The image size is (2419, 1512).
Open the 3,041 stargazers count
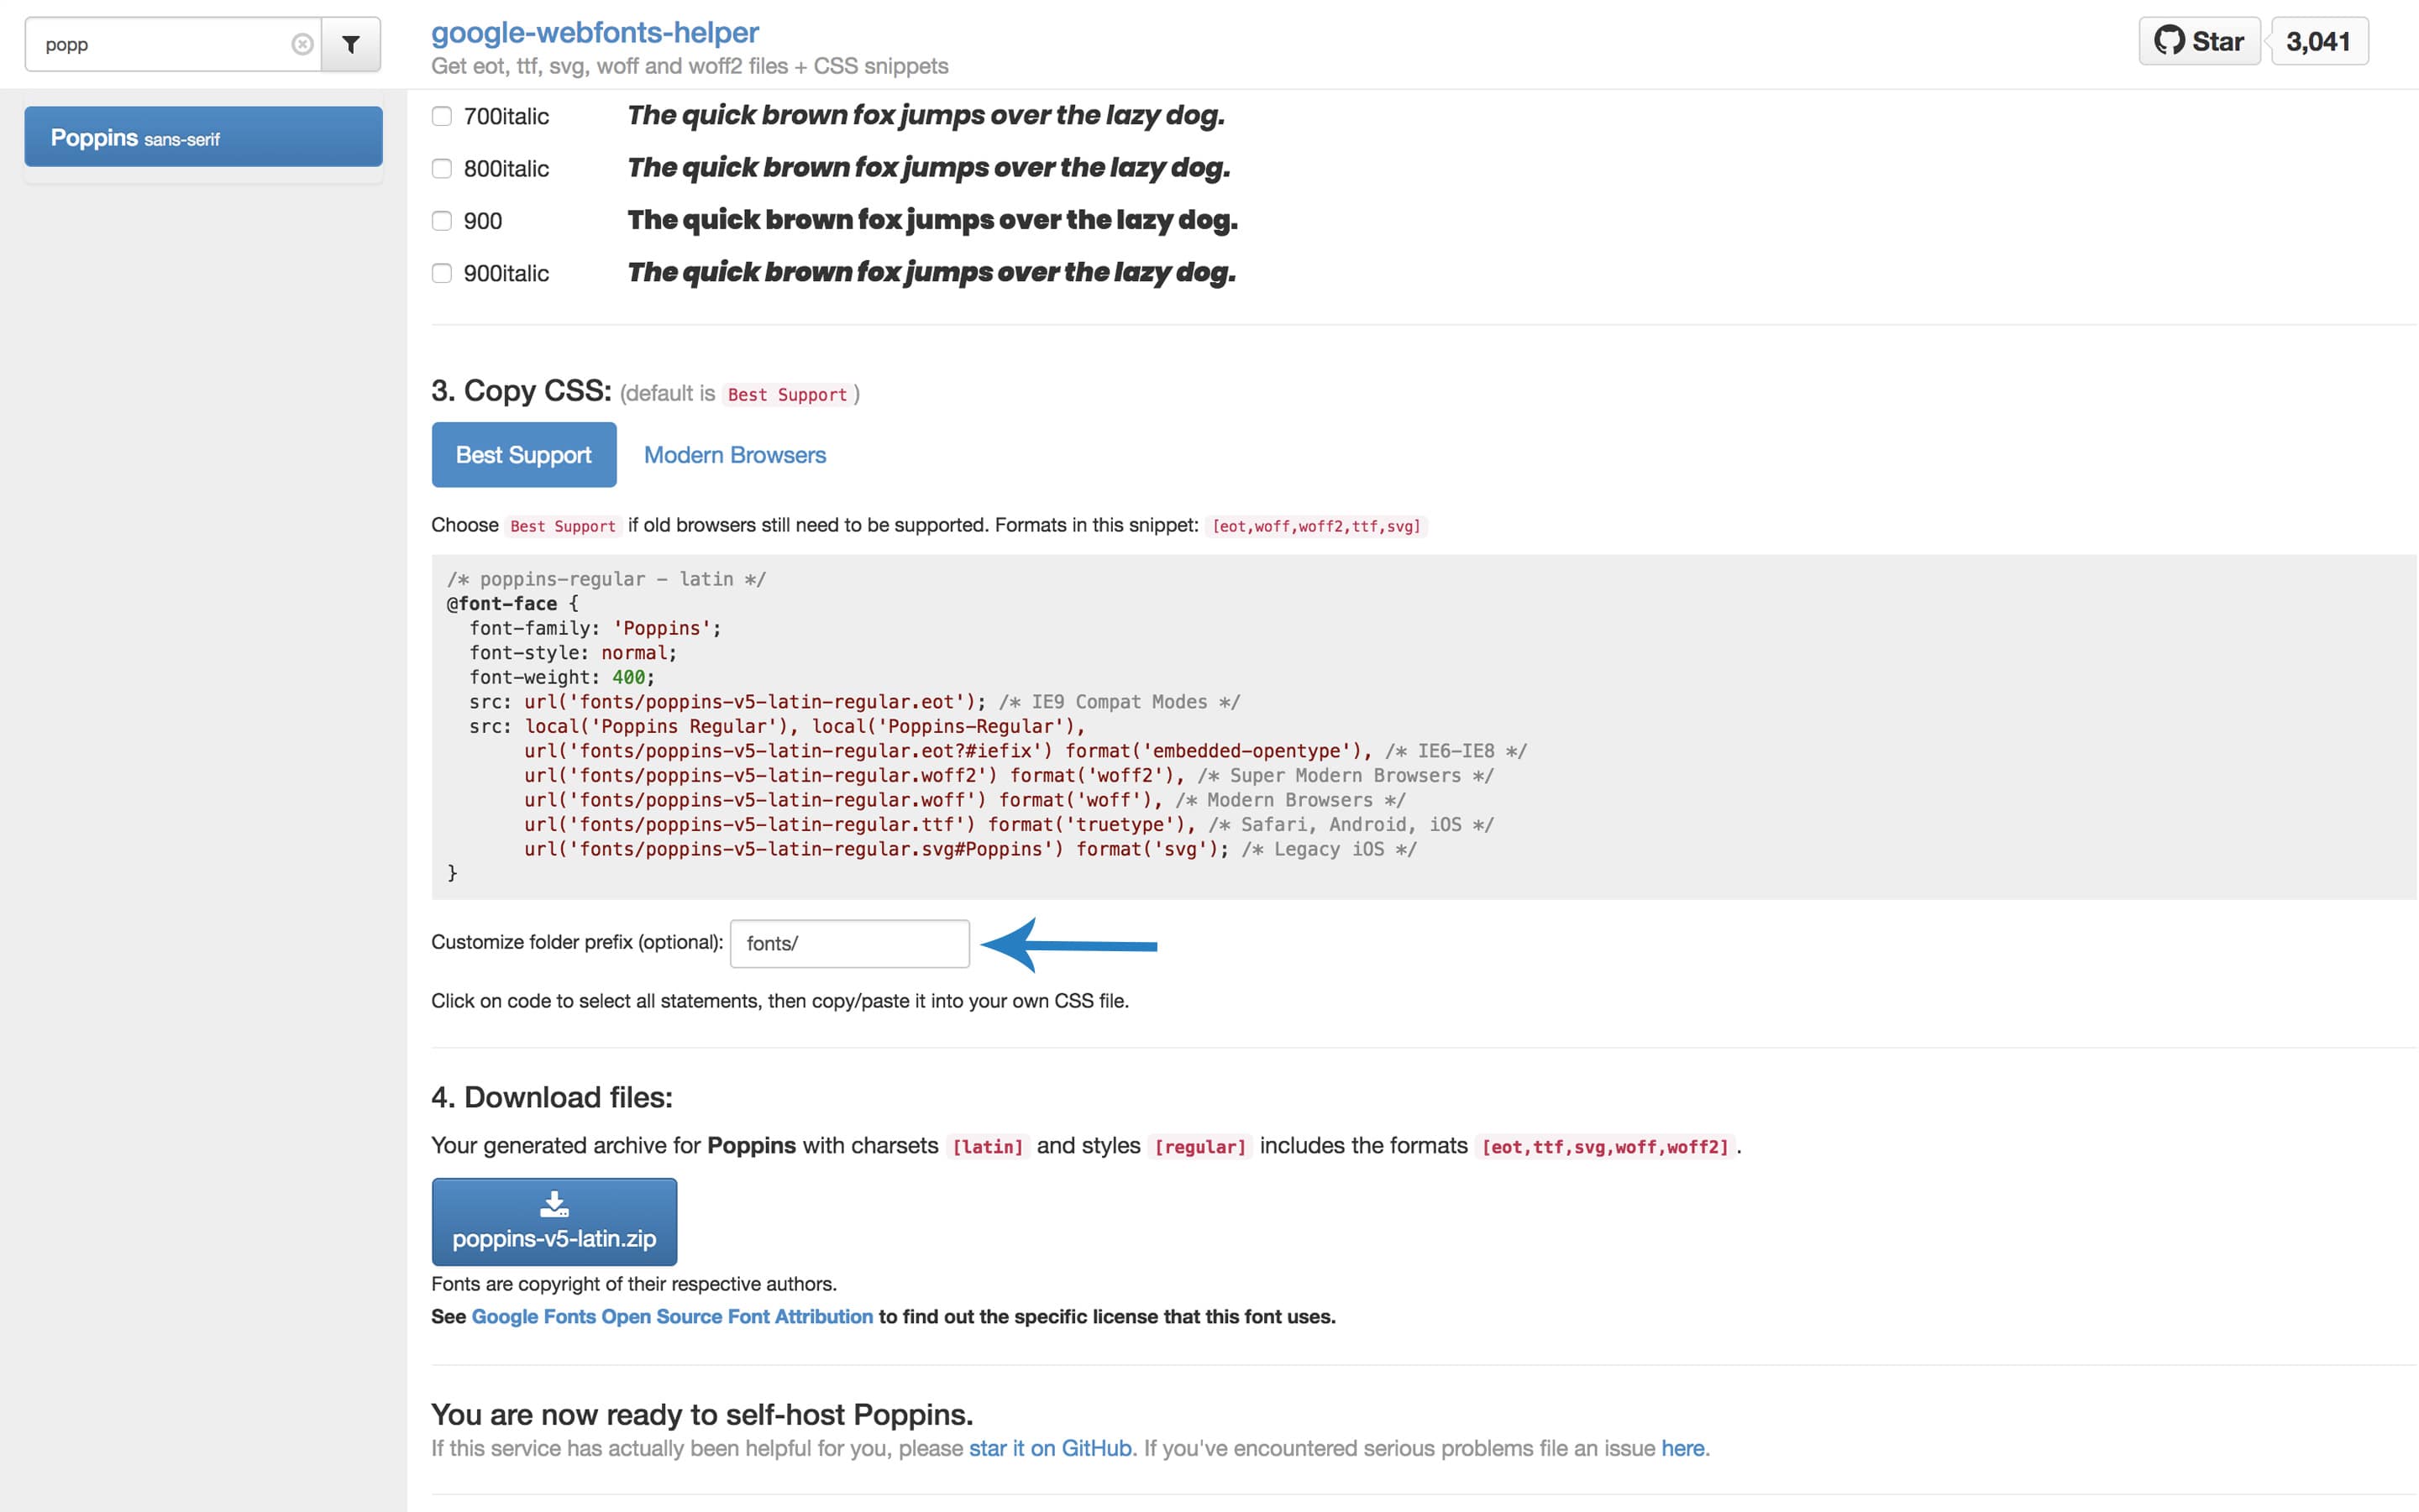[x=2318, y=42]
